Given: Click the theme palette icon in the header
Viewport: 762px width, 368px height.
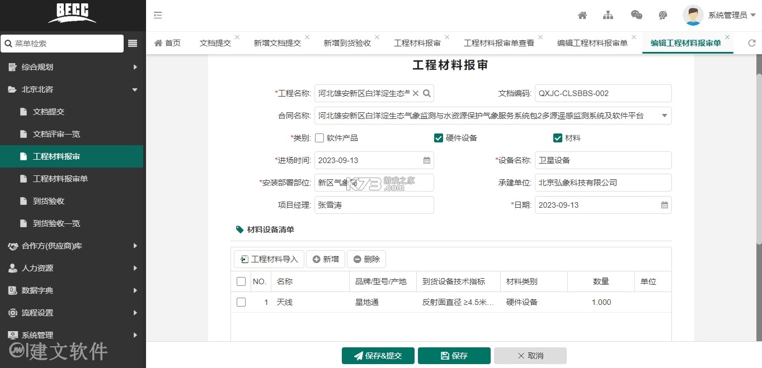Looking at the screenshot, I should click(x=662, y=15).
